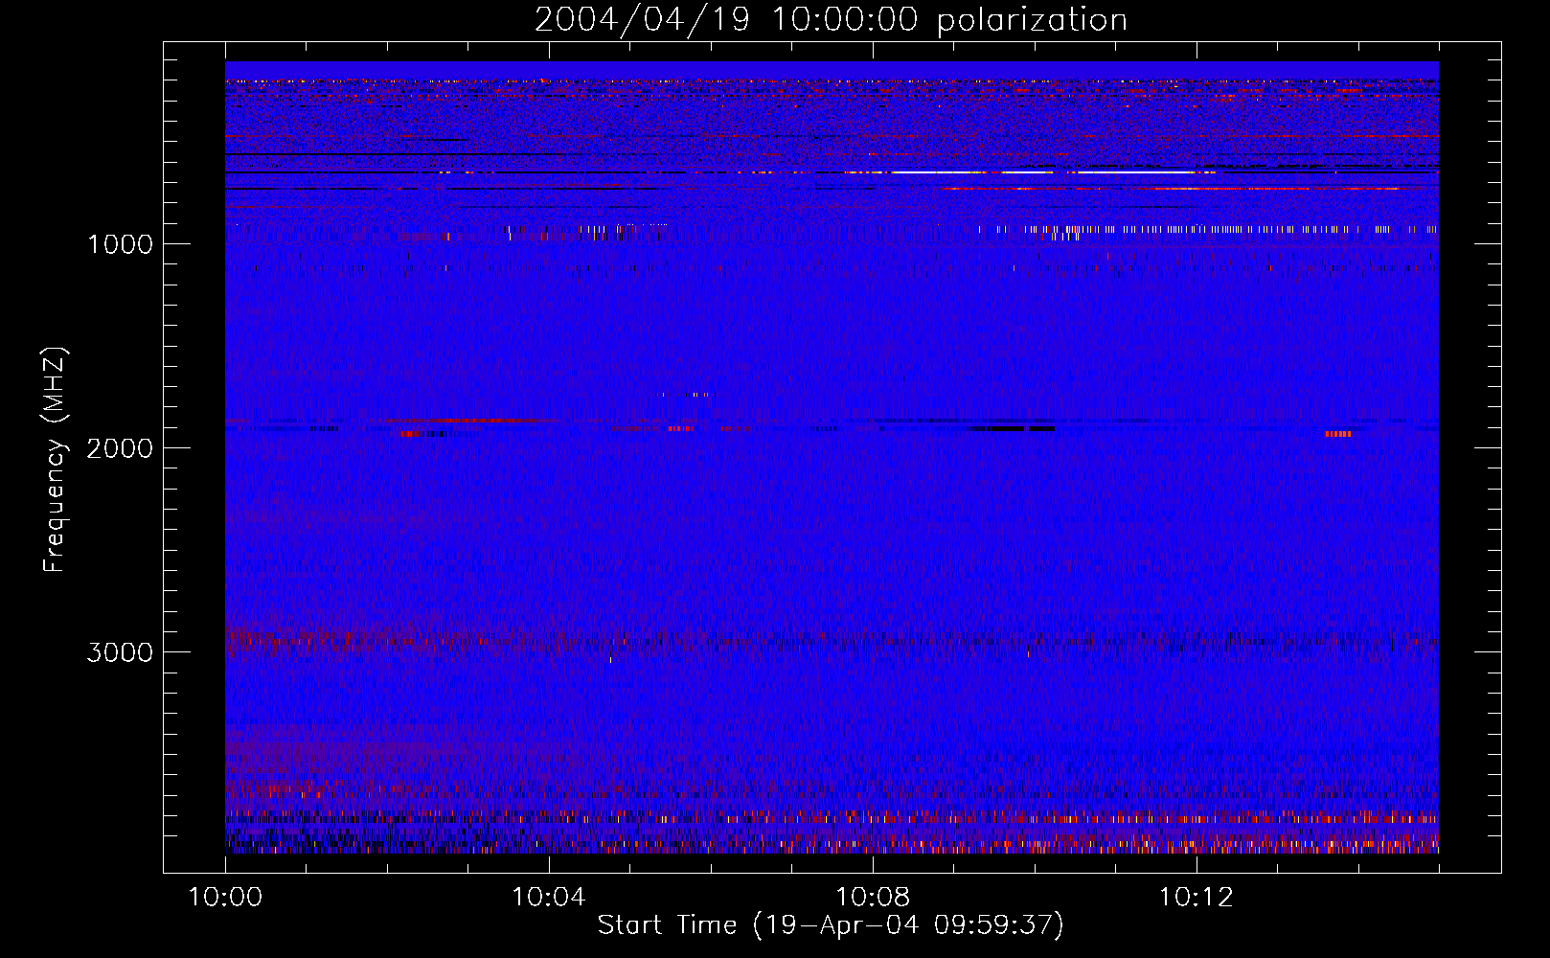Click the 3000 frequency tick label
The image size is (1550, 958).
coord(120,652)
